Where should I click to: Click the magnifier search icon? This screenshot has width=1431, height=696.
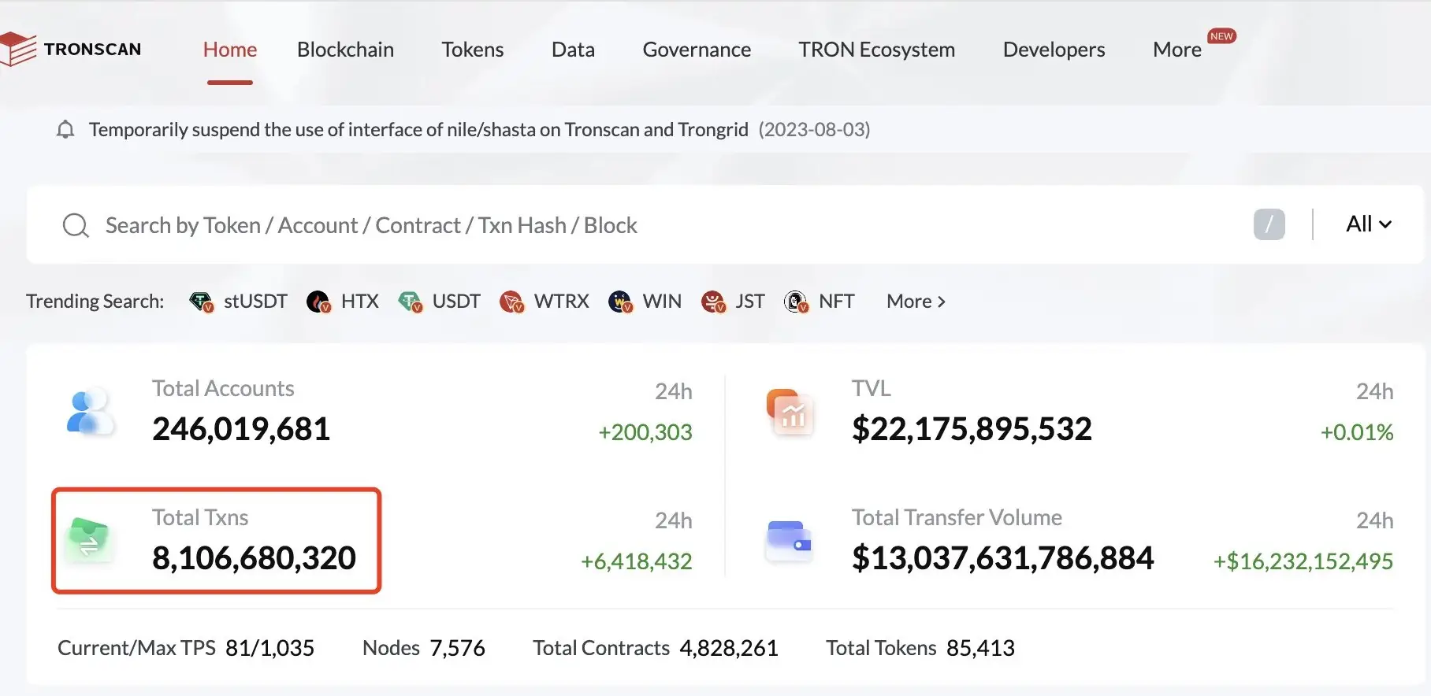point(76,225)
